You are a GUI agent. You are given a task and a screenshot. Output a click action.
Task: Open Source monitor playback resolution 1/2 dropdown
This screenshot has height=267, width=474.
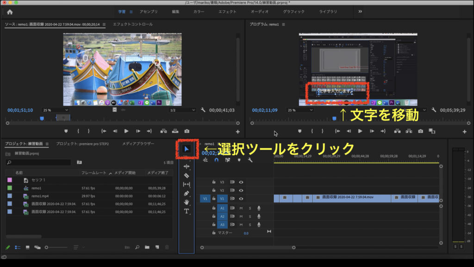coord(182,110)
